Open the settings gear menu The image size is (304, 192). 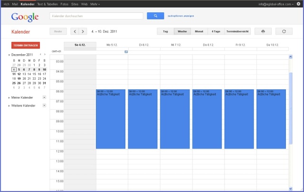[298, 4]
